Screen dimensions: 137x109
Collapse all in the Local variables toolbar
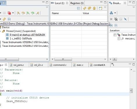click(x=79, y=8)
